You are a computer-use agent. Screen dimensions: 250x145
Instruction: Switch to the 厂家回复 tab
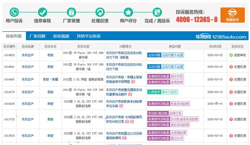click(37, 36)
